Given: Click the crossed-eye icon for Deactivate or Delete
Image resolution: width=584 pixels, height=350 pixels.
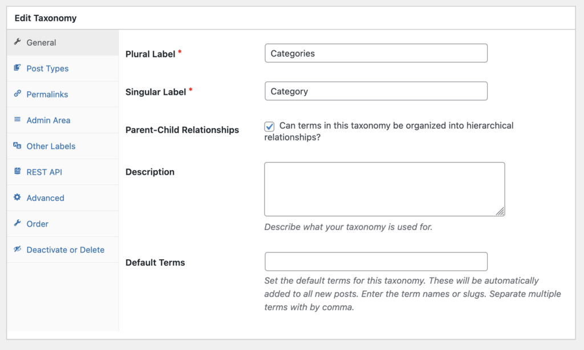Looking at the screenshot, I should [x=18, y=250].
